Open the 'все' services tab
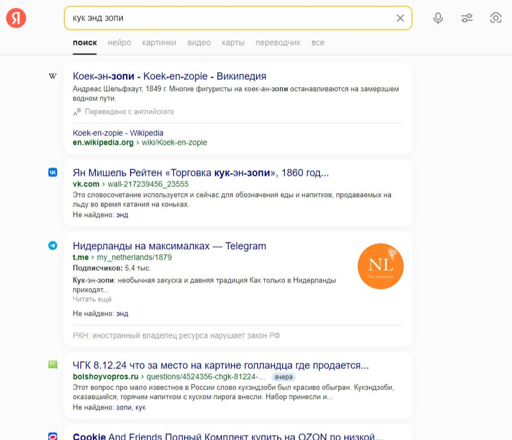Viewport: 512px width, 440px height. click(318, 43)
